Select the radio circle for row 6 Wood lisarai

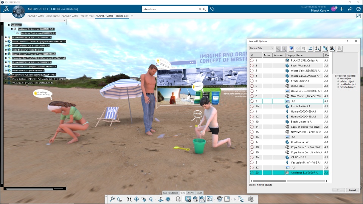click(252, 86)
